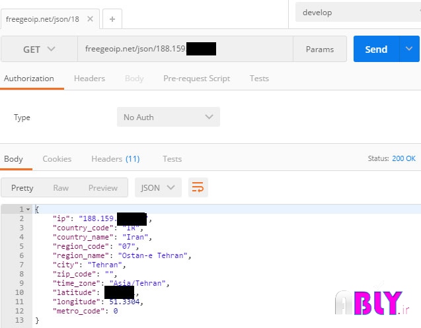
Task: Select the disabled request Body tab
Action: 134,79
